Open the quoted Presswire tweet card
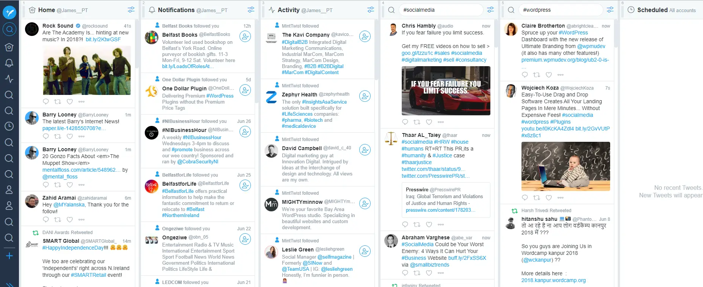This screenshot has height=287, width=703. pos(446,200)
